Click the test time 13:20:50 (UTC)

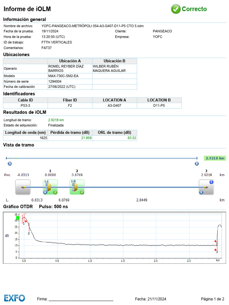point(53,37)
